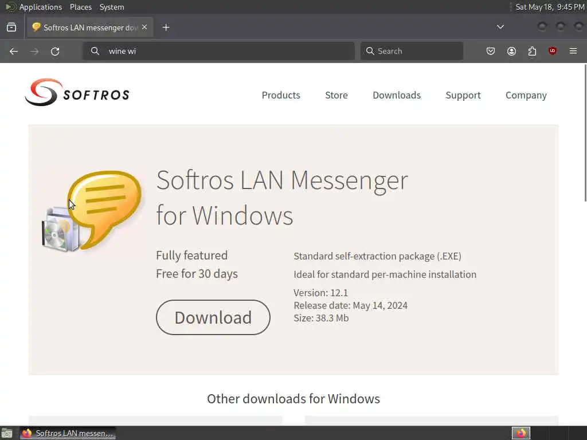Click the 'Size: 38.3 Mb' text
Viewport: 587px width, 440px height.
pyautogui.click(x=321, y=318)
